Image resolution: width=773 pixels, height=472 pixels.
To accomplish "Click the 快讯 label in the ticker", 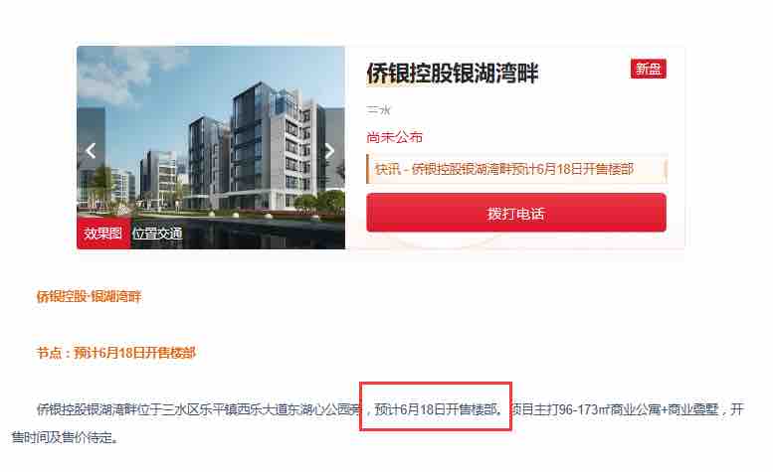I will pos(388,169).
